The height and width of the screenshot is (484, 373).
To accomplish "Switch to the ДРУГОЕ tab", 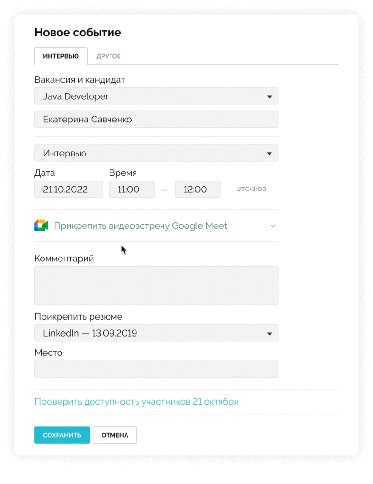I will 109,56.
